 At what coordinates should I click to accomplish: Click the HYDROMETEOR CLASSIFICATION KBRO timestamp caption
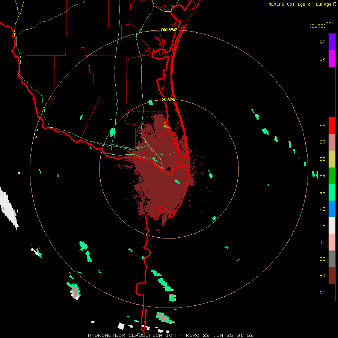click(171, 335)
